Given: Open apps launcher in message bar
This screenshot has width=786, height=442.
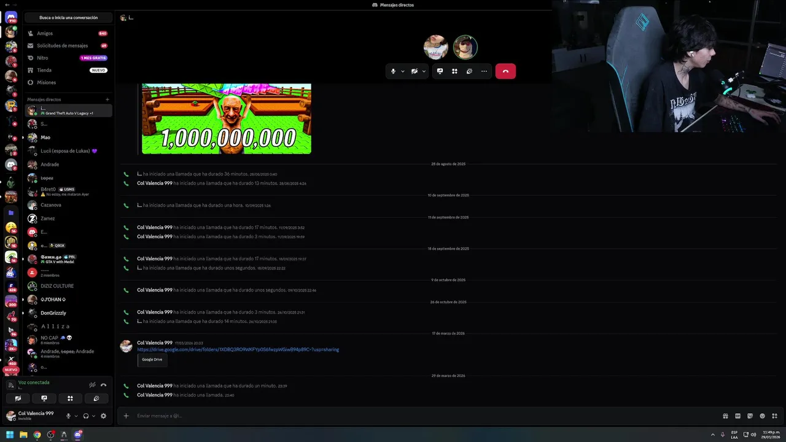Looking at the screenshot, I should [774, 416].
